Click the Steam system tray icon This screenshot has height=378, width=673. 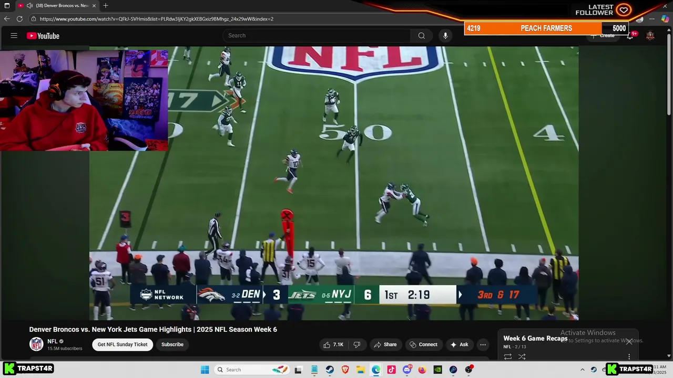[594, 370]
